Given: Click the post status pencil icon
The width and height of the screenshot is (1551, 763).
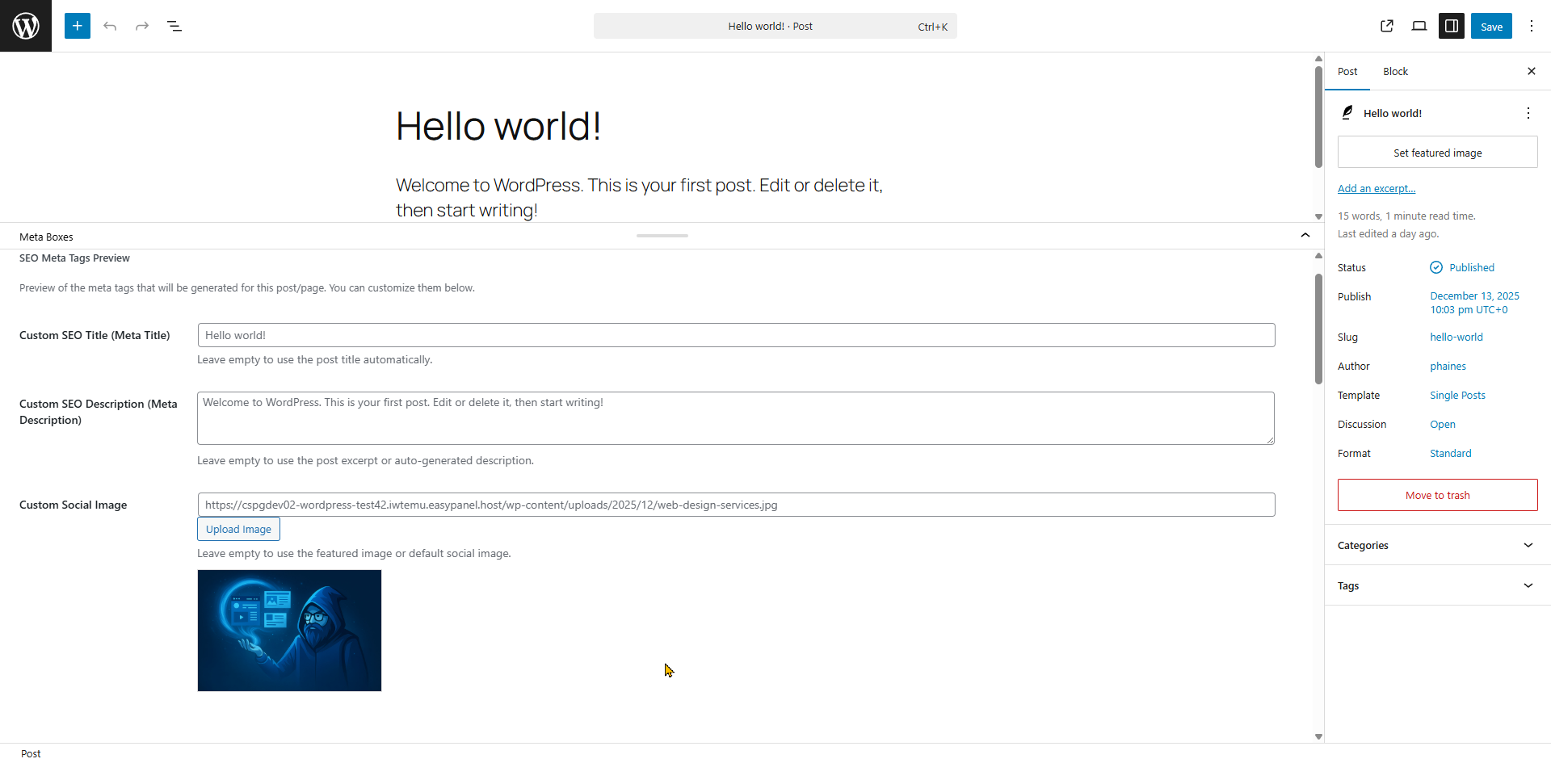Looking at the screenshot, I should pos(1437,267).
